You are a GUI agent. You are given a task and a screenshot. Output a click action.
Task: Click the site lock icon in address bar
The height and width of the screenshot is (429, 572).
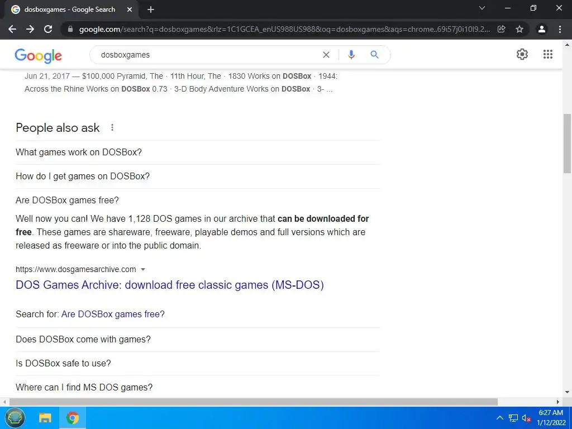71,29
